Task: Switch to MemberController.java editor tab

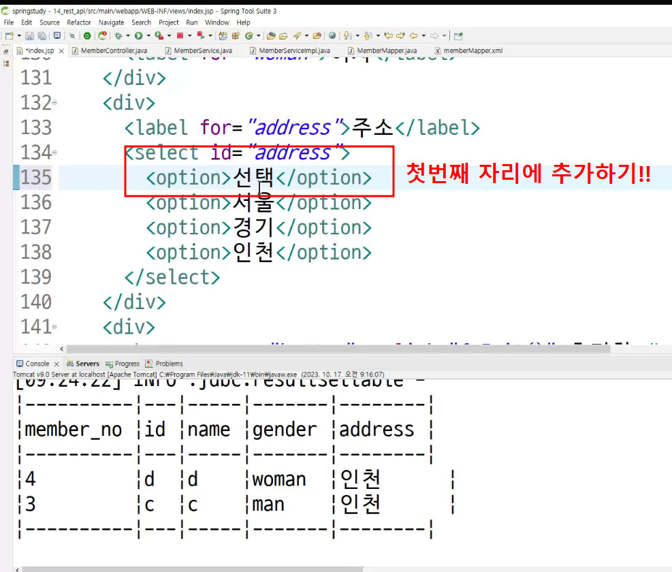Action: (110, 50)
